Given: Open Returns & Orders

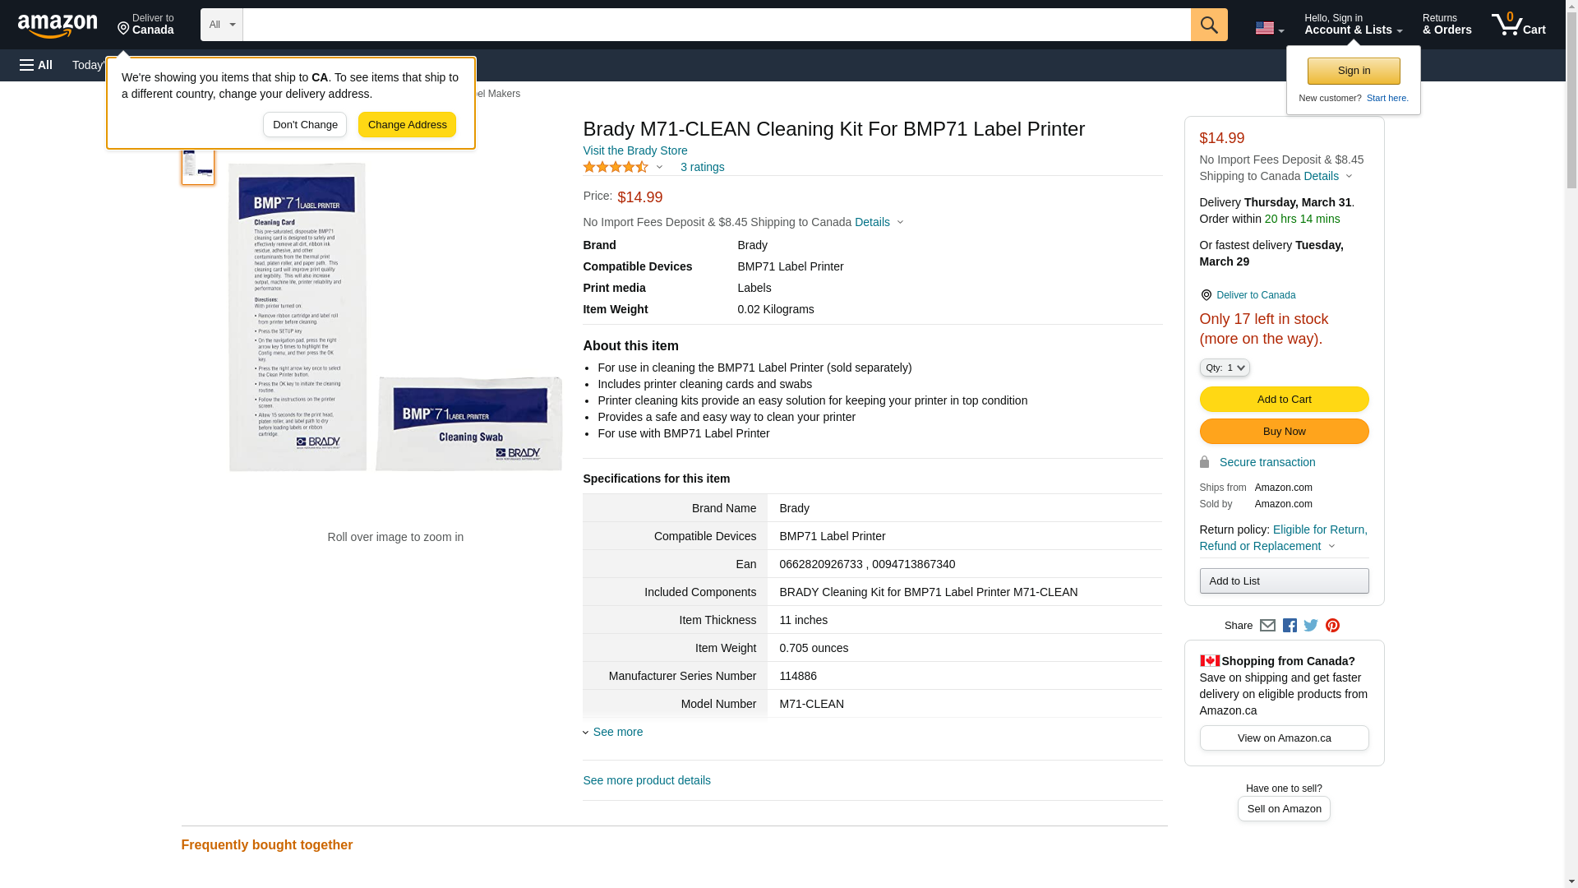Looking at the screenshot, I should 1446,25.
